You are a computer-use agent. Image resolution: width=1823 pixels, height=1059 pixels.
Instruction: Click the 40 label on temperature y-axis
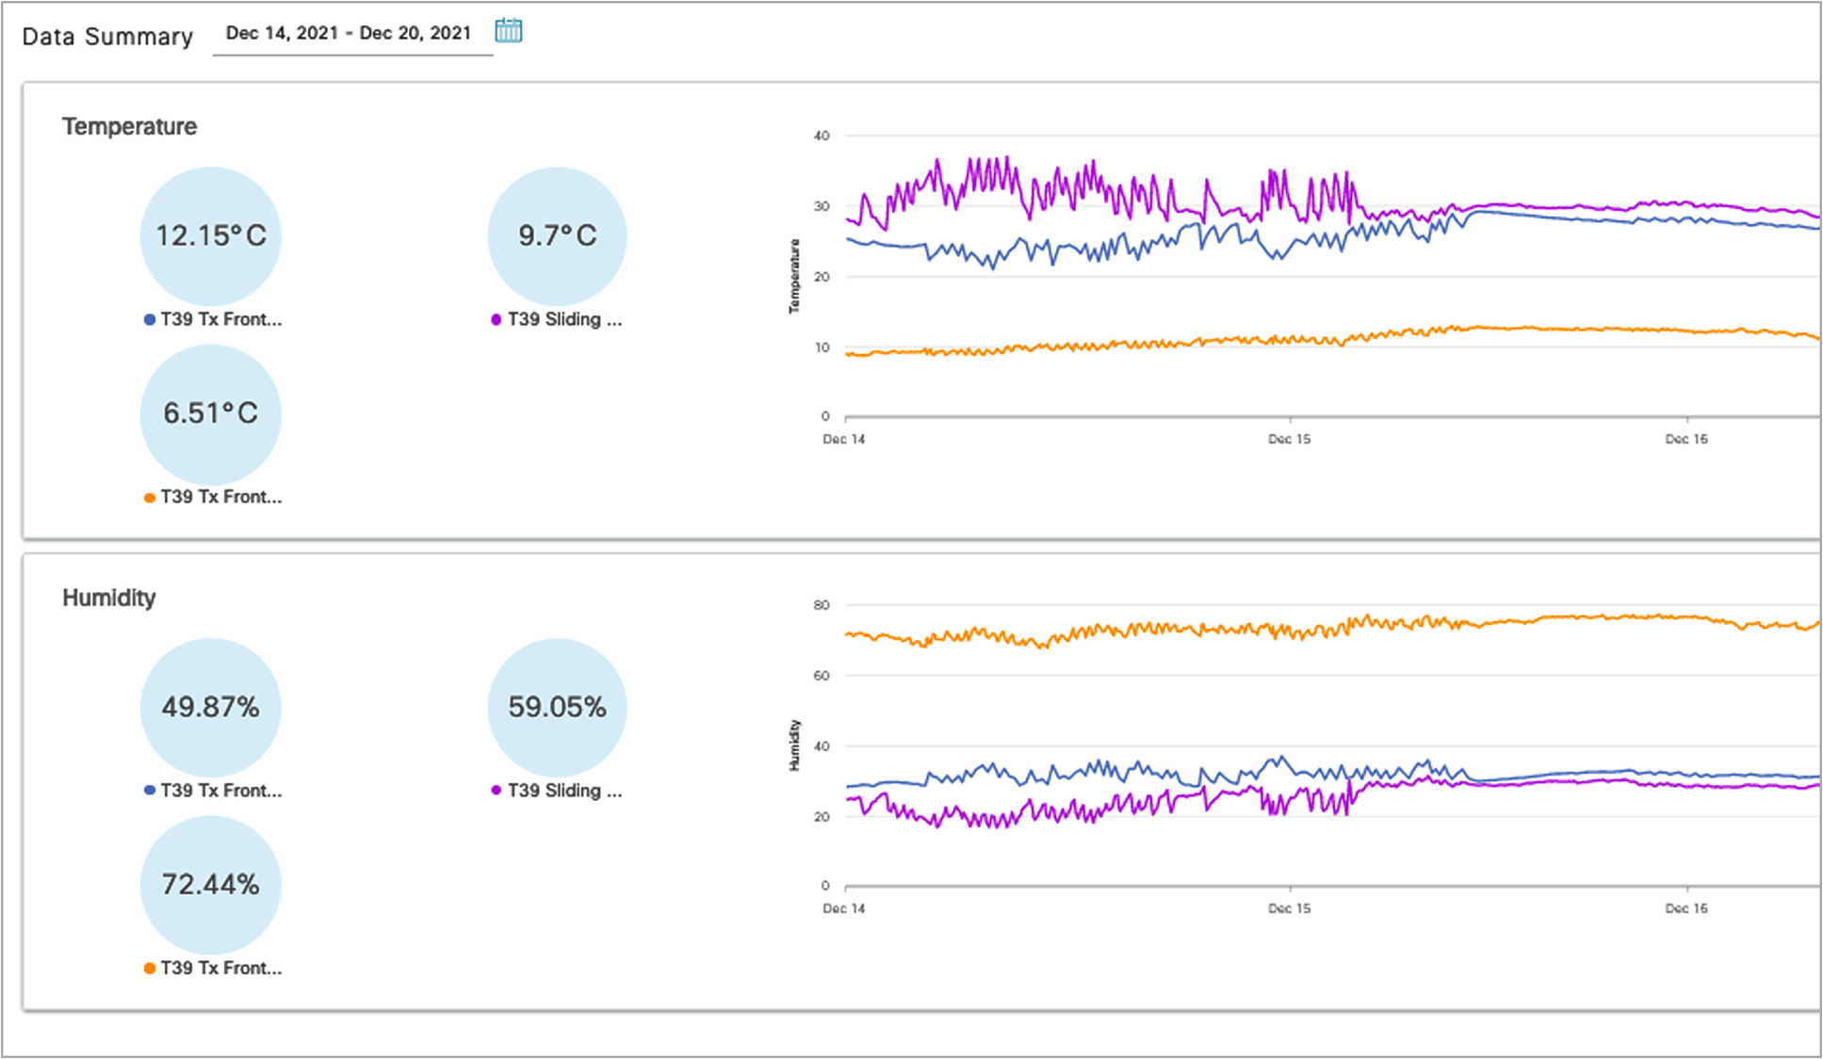pyautogui.click(x=822, y=136)
